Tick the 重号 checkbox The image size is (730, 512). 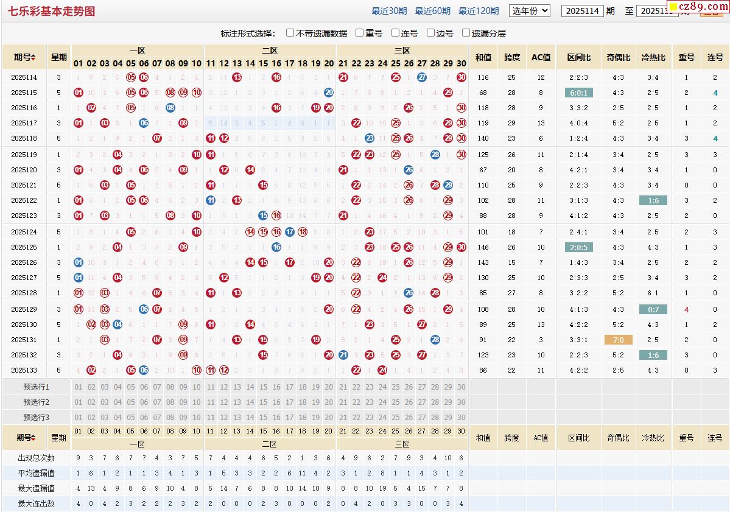360,33
